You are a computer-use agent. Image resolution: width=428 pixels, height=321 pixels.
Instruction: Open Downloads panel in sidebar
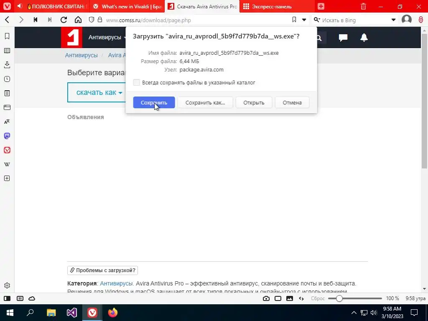click(7, 65)
